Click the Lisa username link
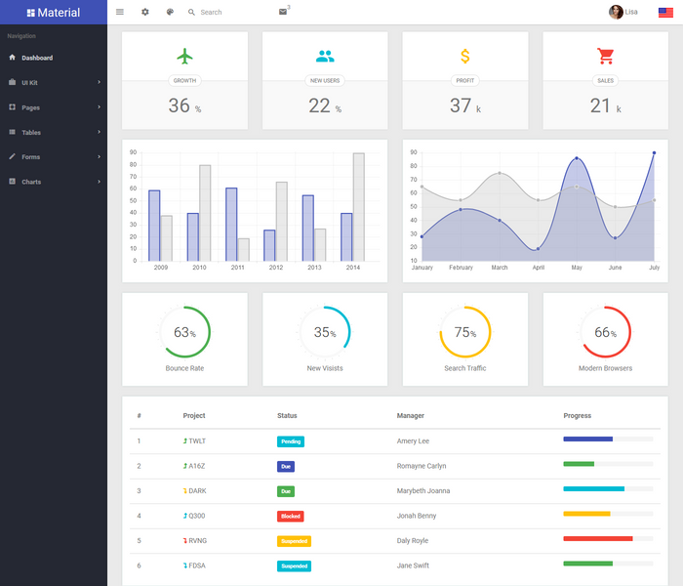Image resolution: width=683 pixels, height=586 pixels. point(631,12)
